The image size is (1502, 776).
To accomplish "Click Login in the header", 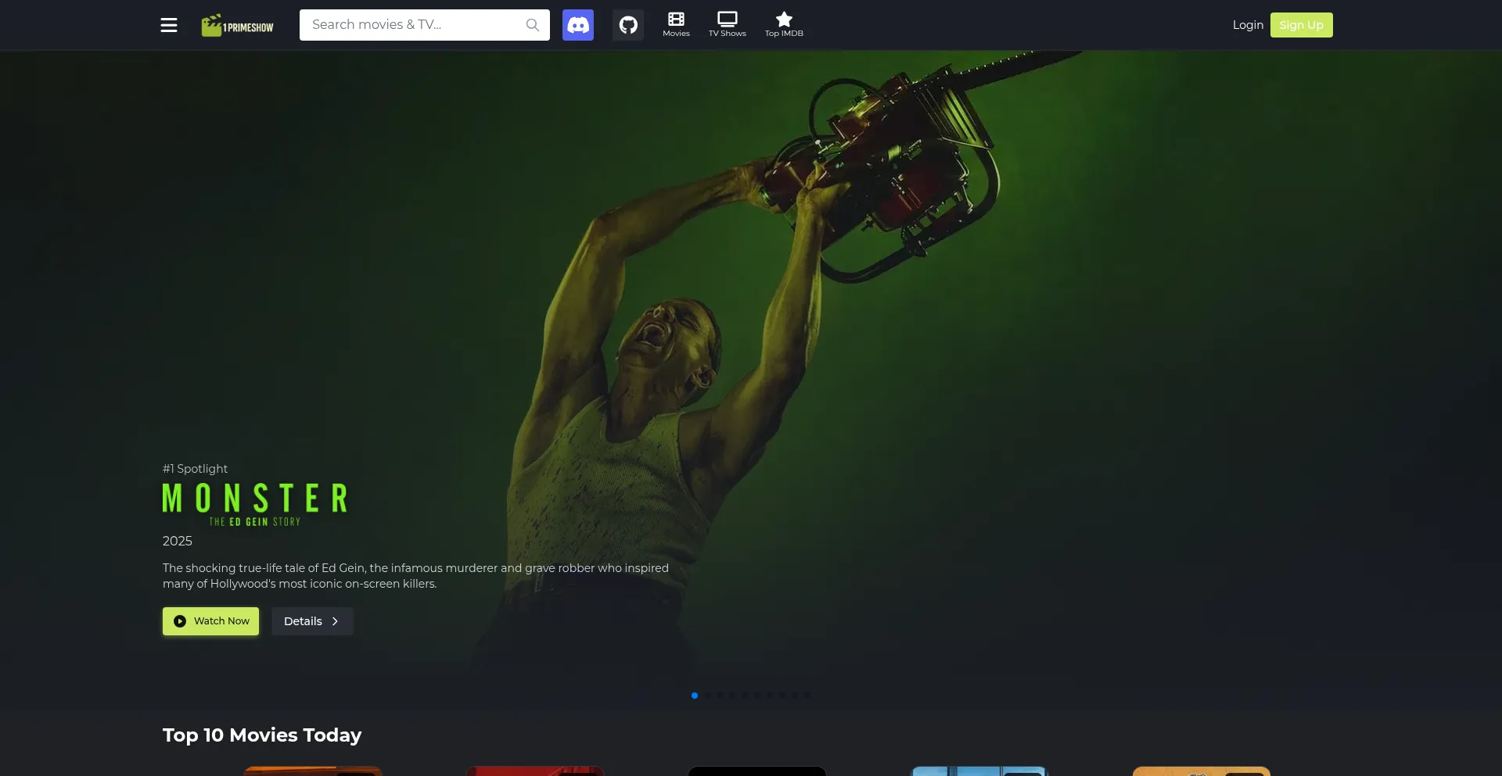I will (1248, 25).
